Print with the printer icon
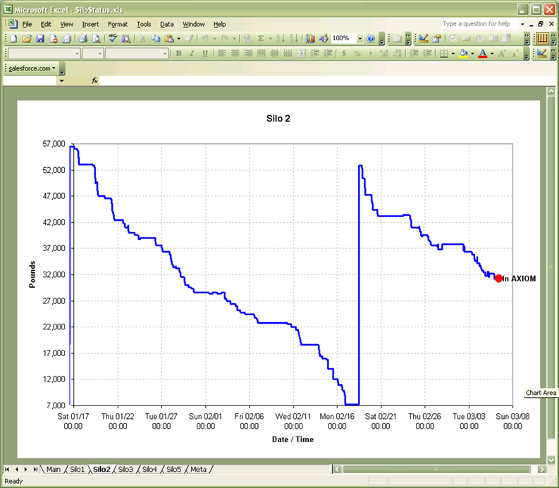559x488 pixels. click(83, 39)
